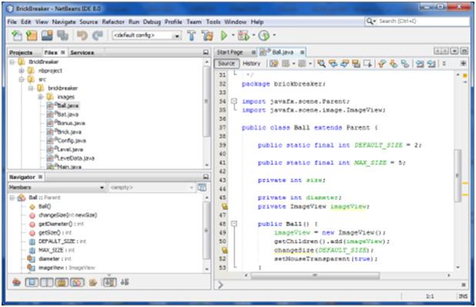The image size is (476, 307).
Task: Toggle show inherited members in Navigator
Action: pyautogui.click(x=17, y=282)
